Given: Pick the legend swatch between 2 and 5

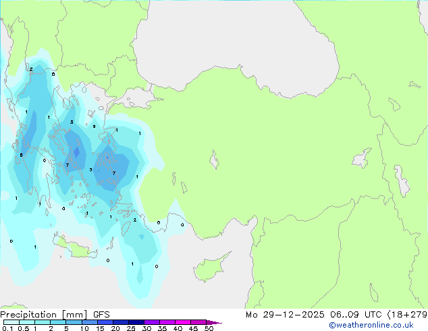Looking at the screenshot, I should click(58, 322).
